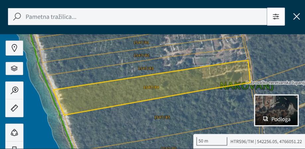Image resolution: width=305 pixels, height=149 pixels.
Task: Open the Podloga basemap switcher
Action: click(276, 110)
